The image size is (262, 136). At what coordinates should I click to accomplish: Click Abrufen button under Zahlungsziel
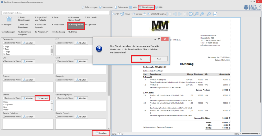pyautogui.click(x=28, y=43)
